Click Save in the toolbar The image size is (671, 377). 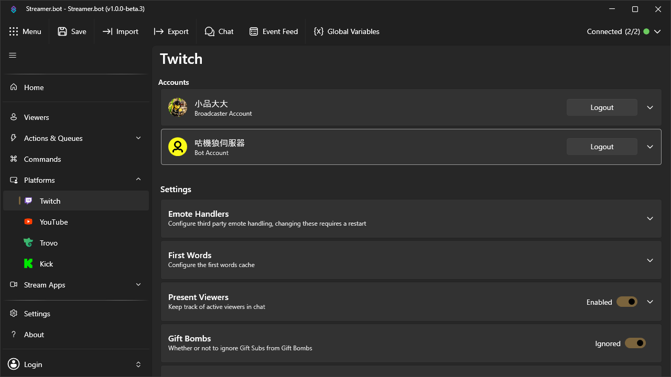(x=71, y=31)
